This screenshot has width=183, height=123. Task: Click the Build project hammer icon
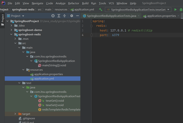[x=101, y=9]
